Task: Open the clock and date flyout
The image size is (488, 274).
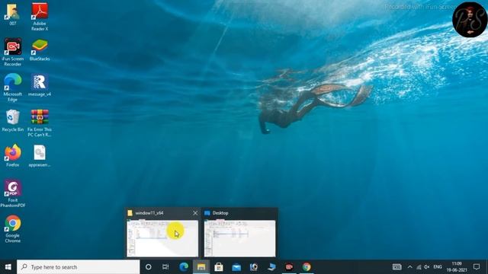Action: point(457,267)
